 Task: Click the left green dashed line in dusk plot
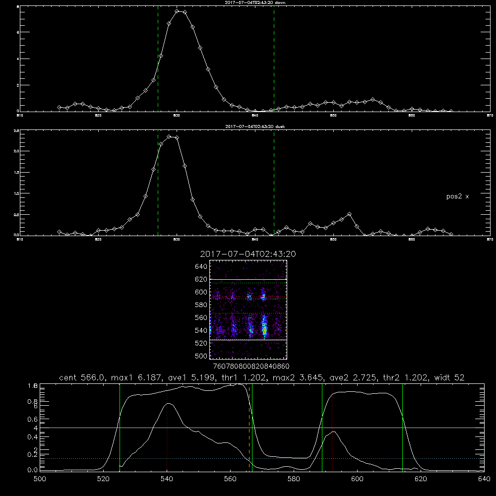pyautogui.click(x=158, y=183)
